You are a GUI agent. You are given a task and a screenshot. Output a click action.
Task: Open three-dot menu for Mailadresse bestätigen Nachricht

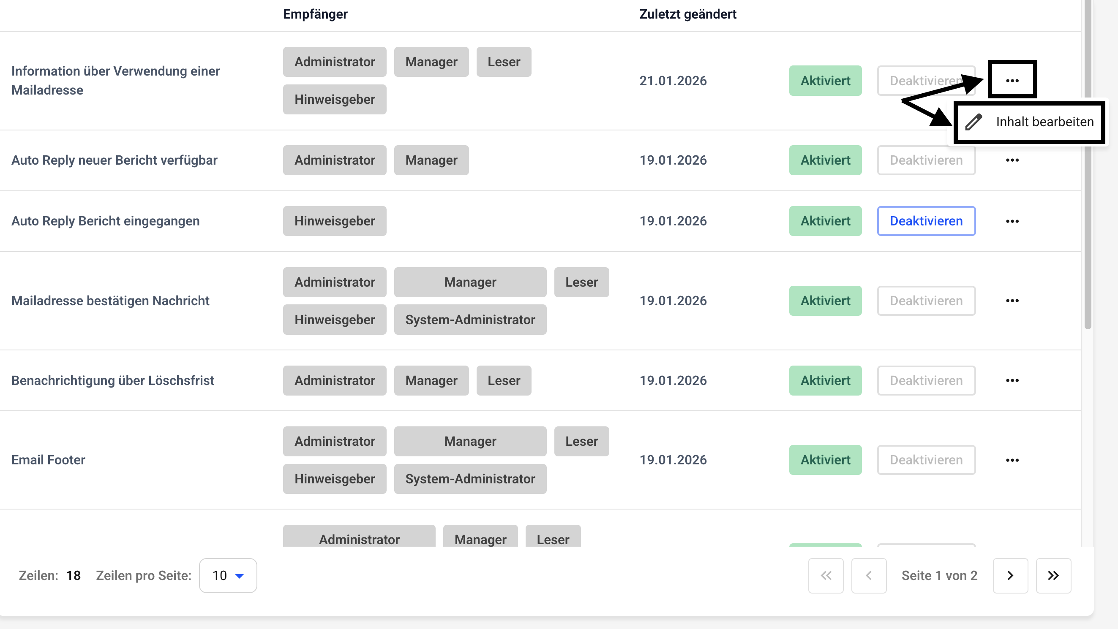pyautogui.click(x=1012, y=301)
